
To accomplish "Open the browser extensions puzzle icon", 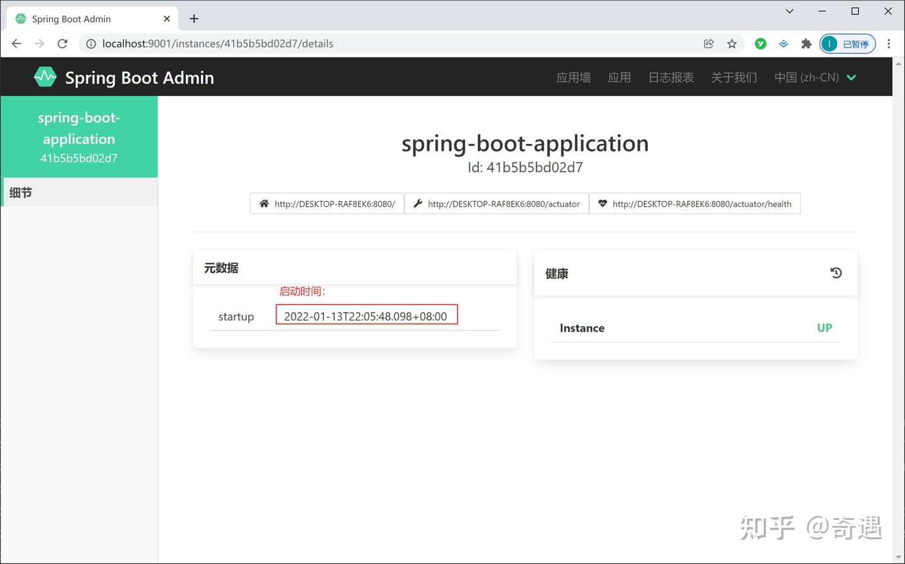I will pyautogui.click(x=806, y=43).
